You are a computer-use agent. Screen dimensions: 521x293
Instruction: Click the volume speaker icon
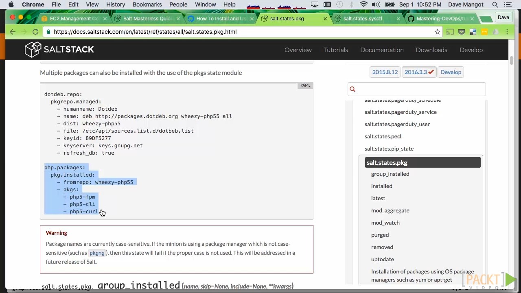tap(376, 4)
